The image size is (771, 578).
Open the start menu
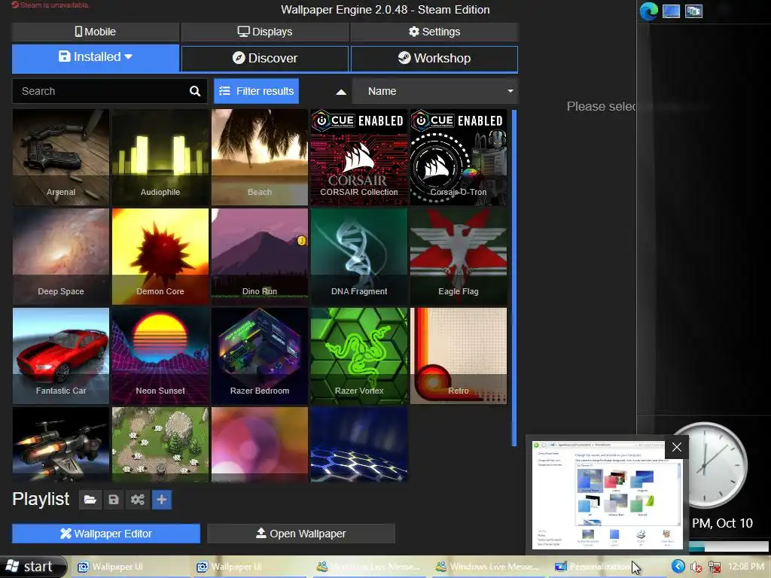point(32,567)
